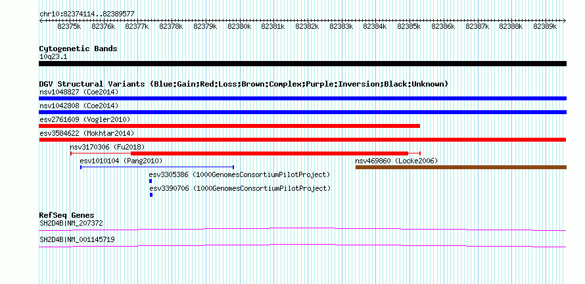
Task: Click thin blue line of esv1010104
Action: 157,167
